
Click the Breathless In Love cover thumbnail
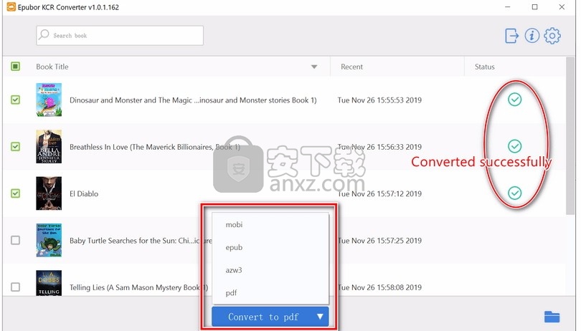click(49, 147)
